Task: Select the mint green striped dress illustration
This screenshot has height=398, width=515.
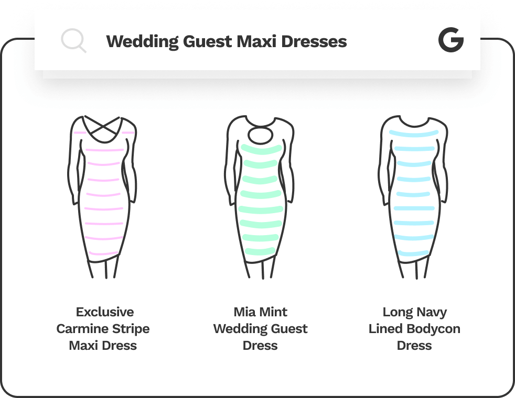Action: tap(260, 197)
